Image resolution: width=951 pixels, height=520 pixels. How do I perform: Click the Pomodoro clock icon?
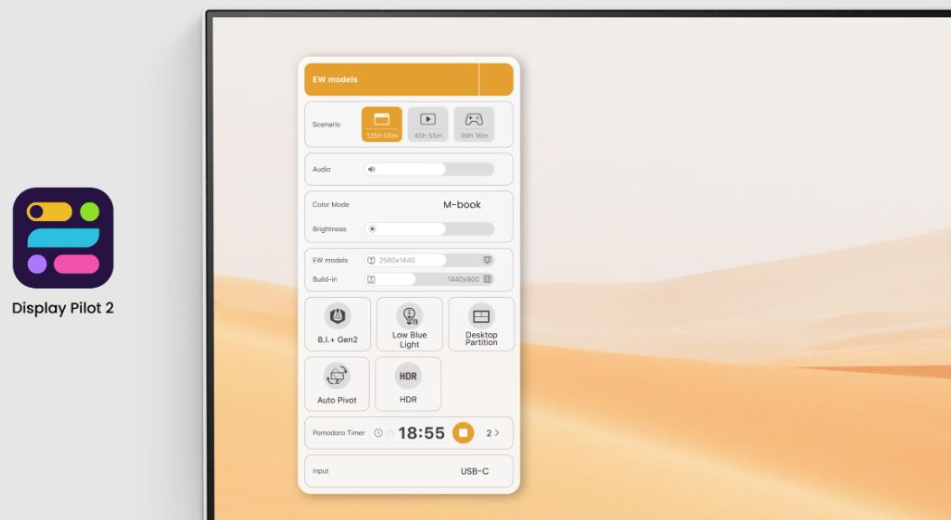coord(378,432)
